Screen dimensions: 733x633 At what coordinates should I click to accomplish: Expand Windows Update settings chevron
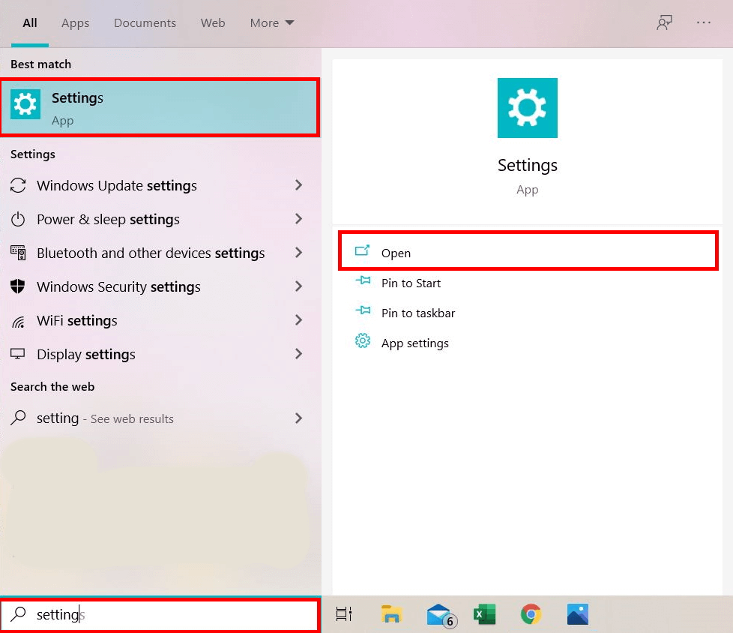click(x=299, y=185)
